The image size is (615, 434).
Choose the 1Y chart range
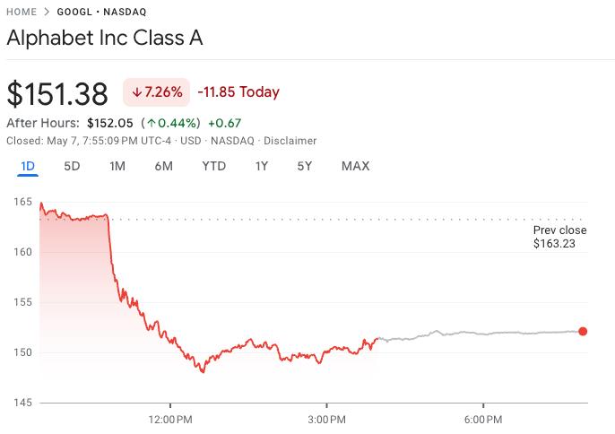coord(261,166)
